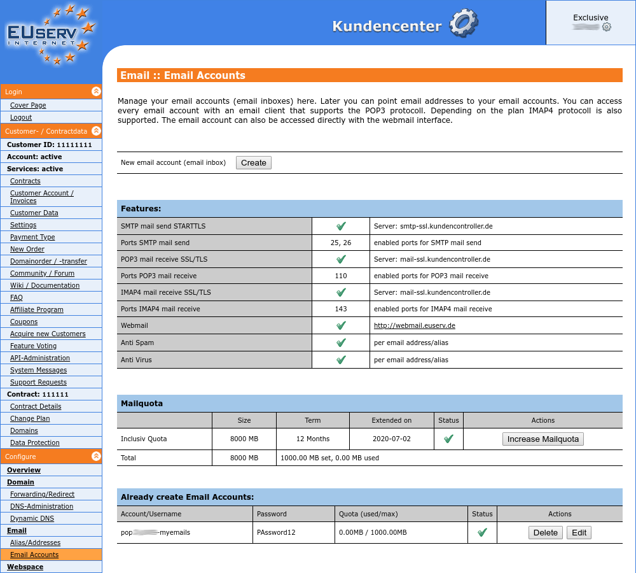This screenshot has width=636, height=573.
Task: Open Acquire new Customers
Action: (48, 334)
